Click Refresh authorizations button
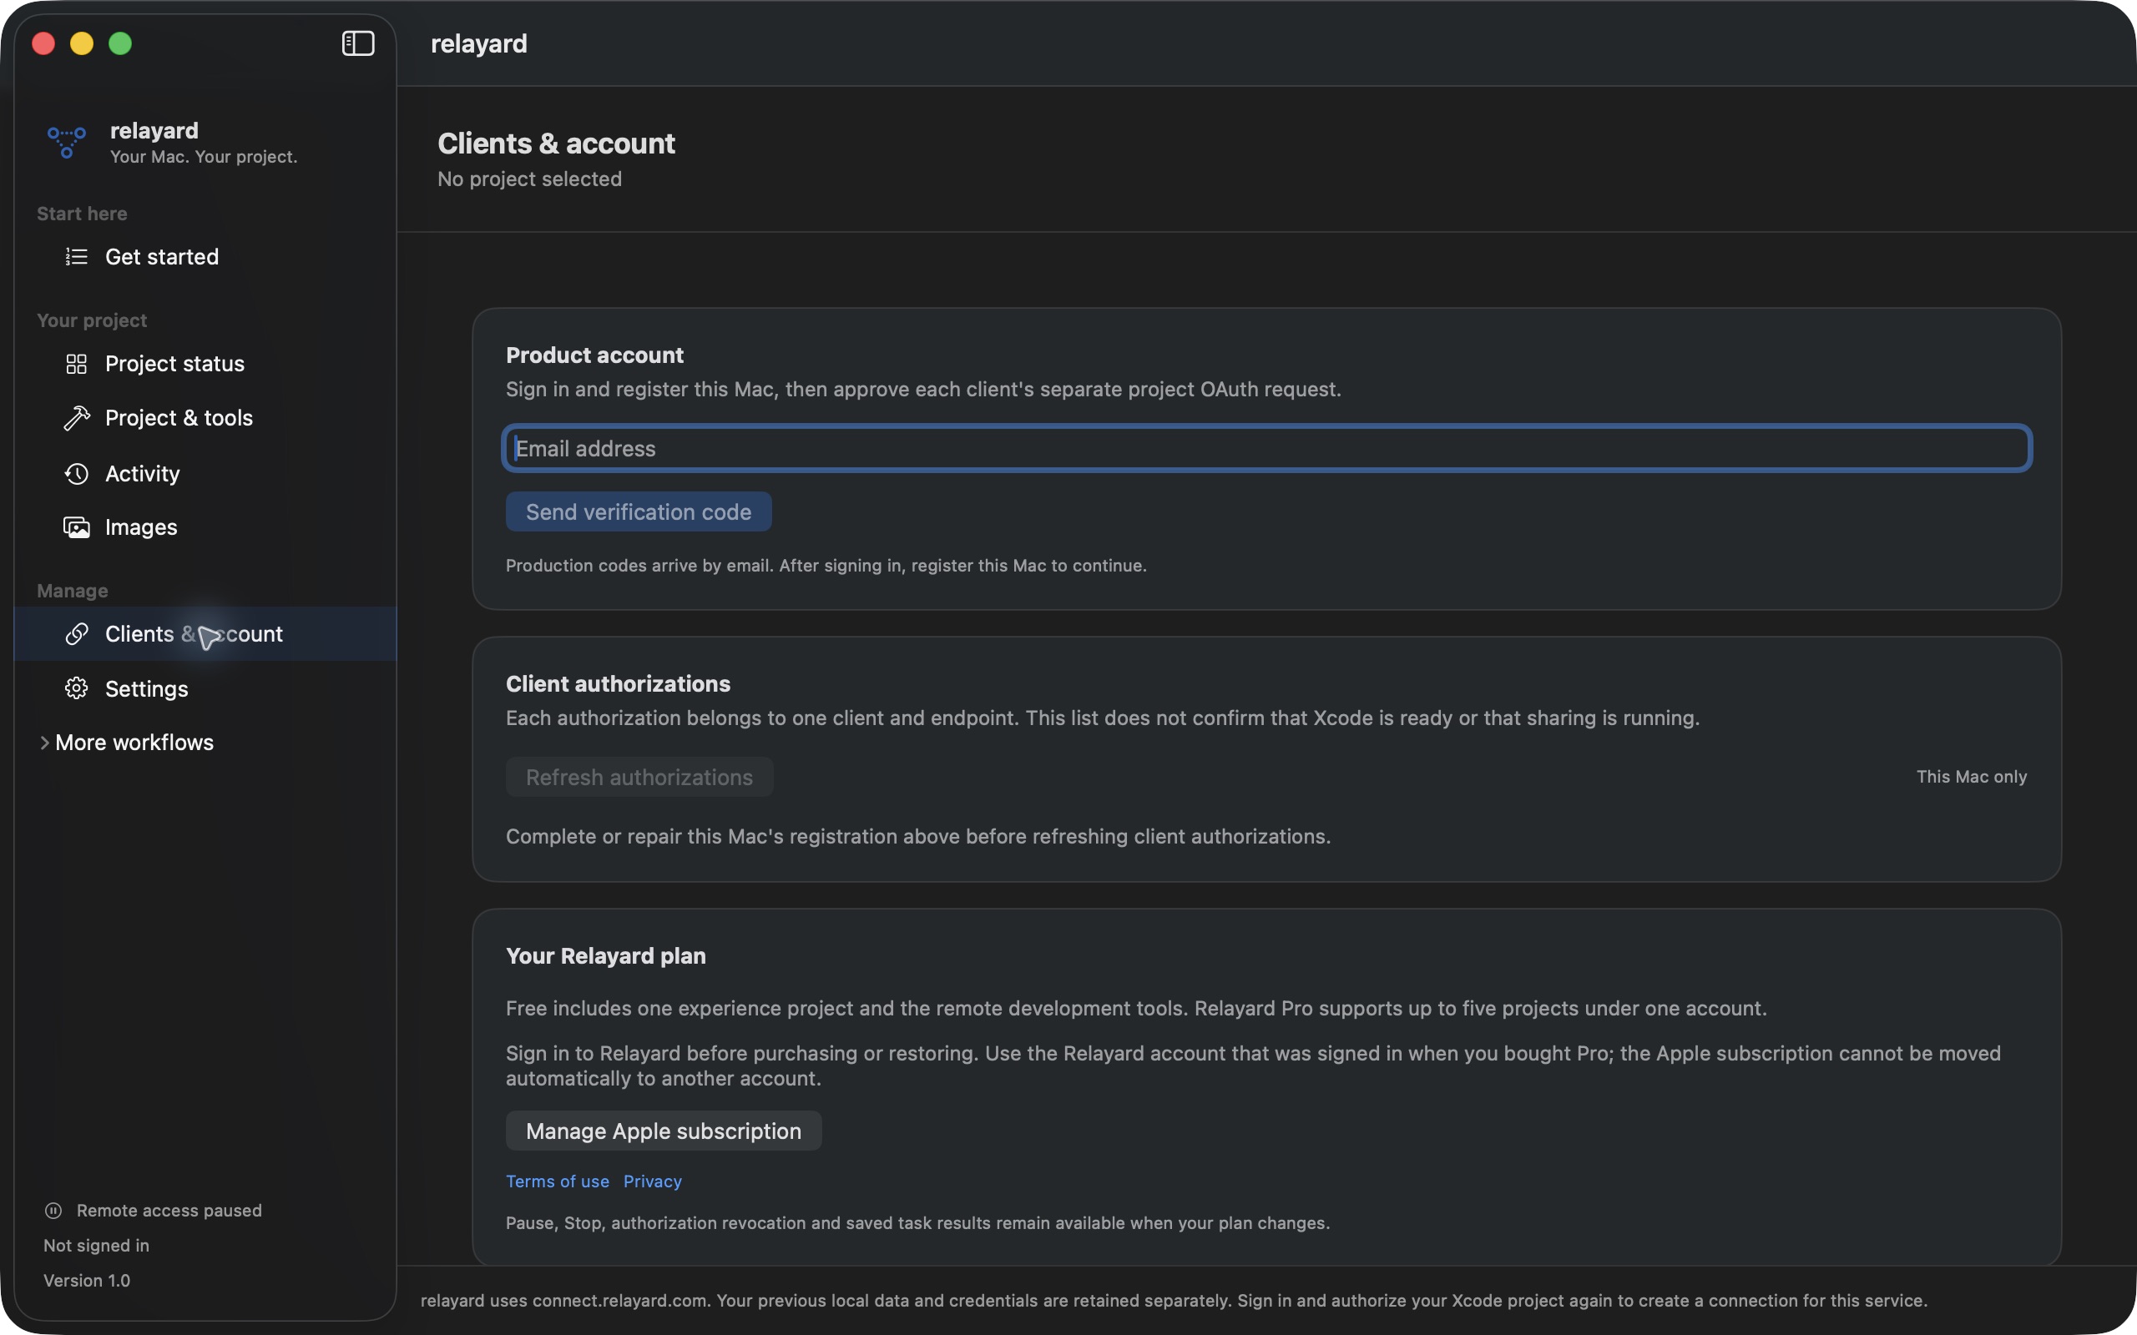 click(x=639, y=777)
